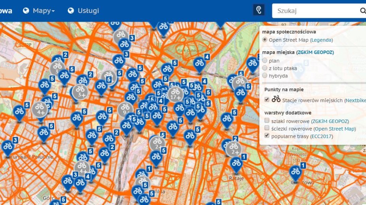Uncheck Stacje rowerów miejskich checkbox
The width and height of the screenshot is (366, 205).
tap(267, 99)
